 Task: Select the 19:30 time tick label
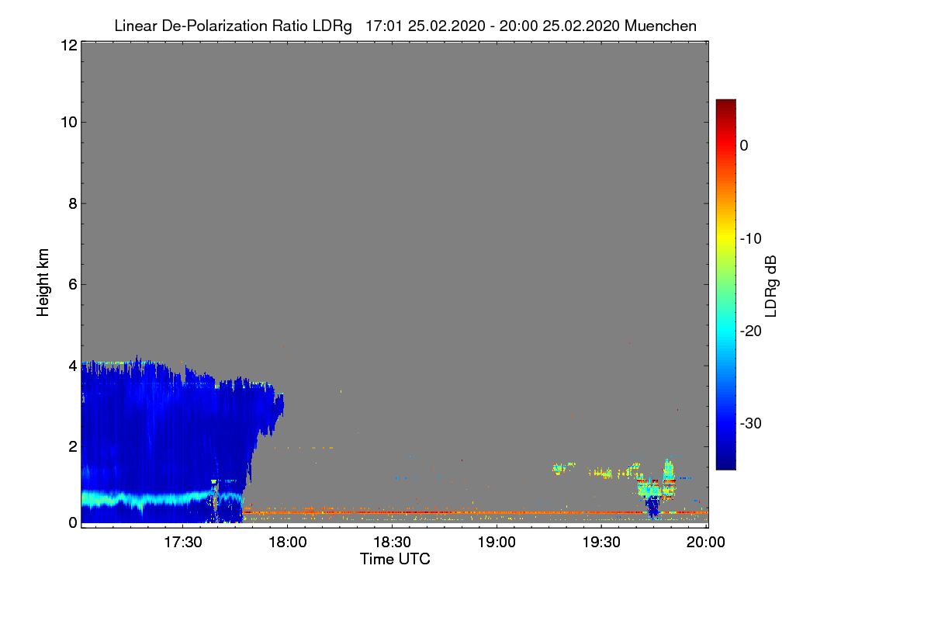click(601, 543)
